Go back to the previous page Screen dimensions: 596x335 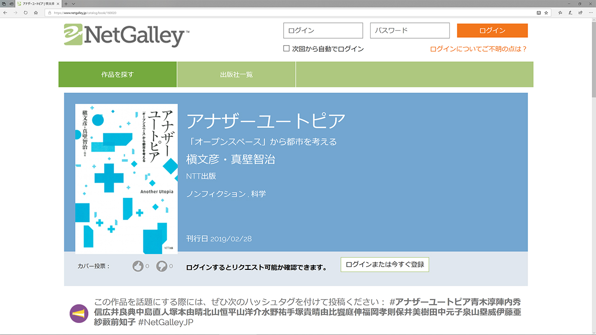click(5, 13)
